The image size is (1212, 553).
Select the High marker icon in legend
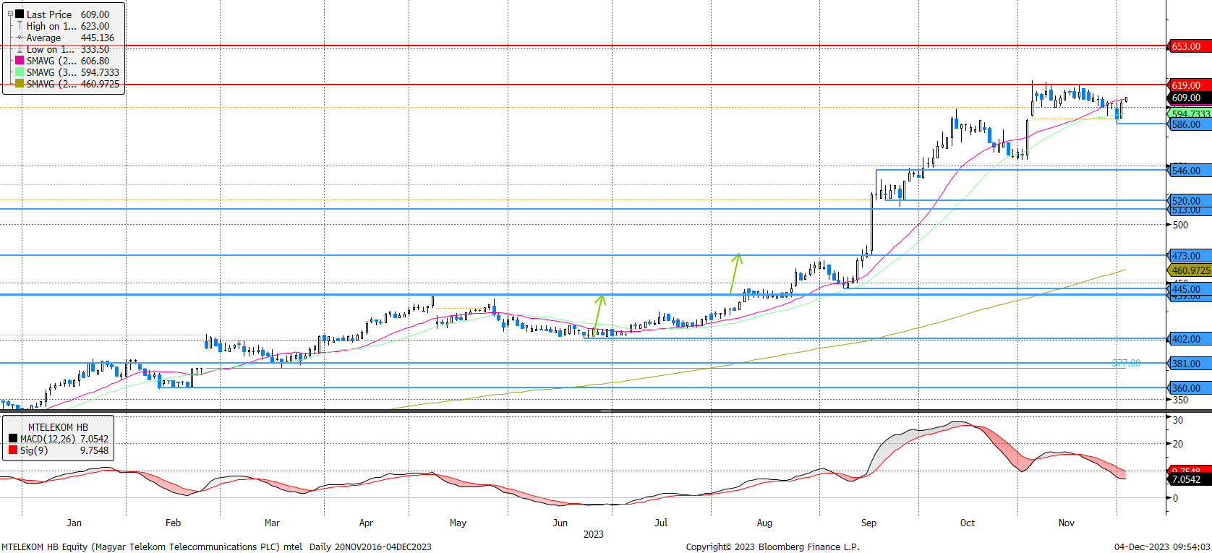point(20,26)
